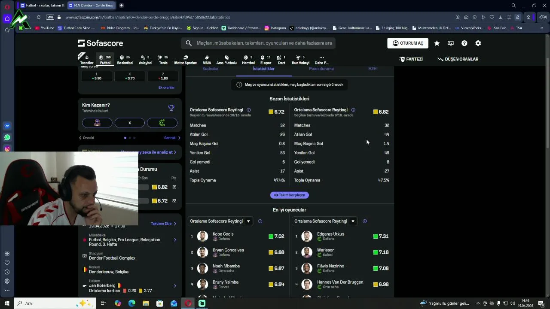Go to Sonraki card
The height and width of the screenshot is (309, 550).
click(x=172, y=138)
